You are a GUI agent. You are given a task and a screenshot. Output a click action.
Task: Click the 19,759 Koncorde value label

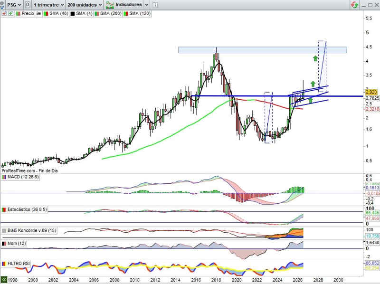pyautogui.click(x=372, y=236)
